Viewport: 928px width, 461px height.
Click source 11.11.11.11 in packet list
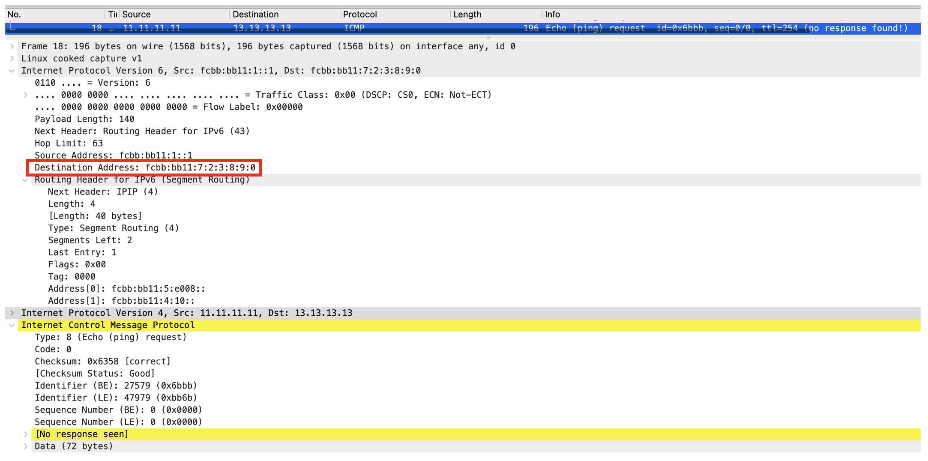point(152,28)
